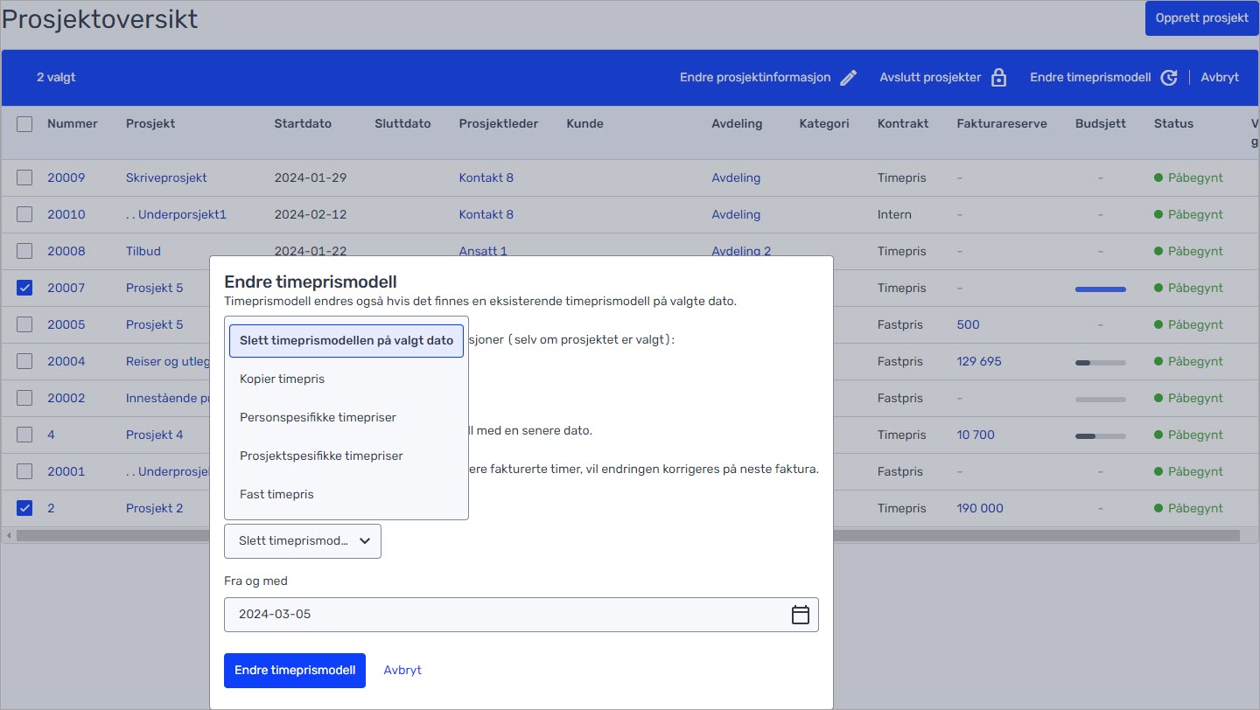Click the Intern contract cell

point(894,214)
